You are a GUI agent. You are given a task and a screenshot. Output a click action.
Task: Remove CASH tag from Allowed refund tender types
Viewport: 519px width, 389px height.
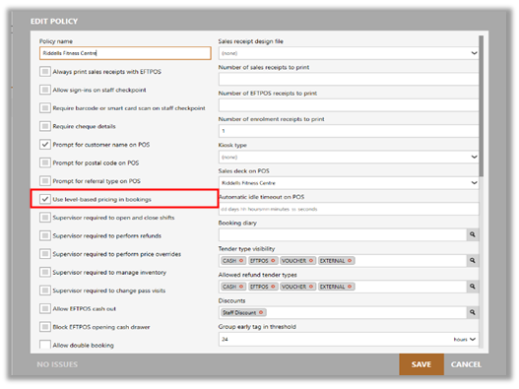pyautogui.click(x=241, y=287)
